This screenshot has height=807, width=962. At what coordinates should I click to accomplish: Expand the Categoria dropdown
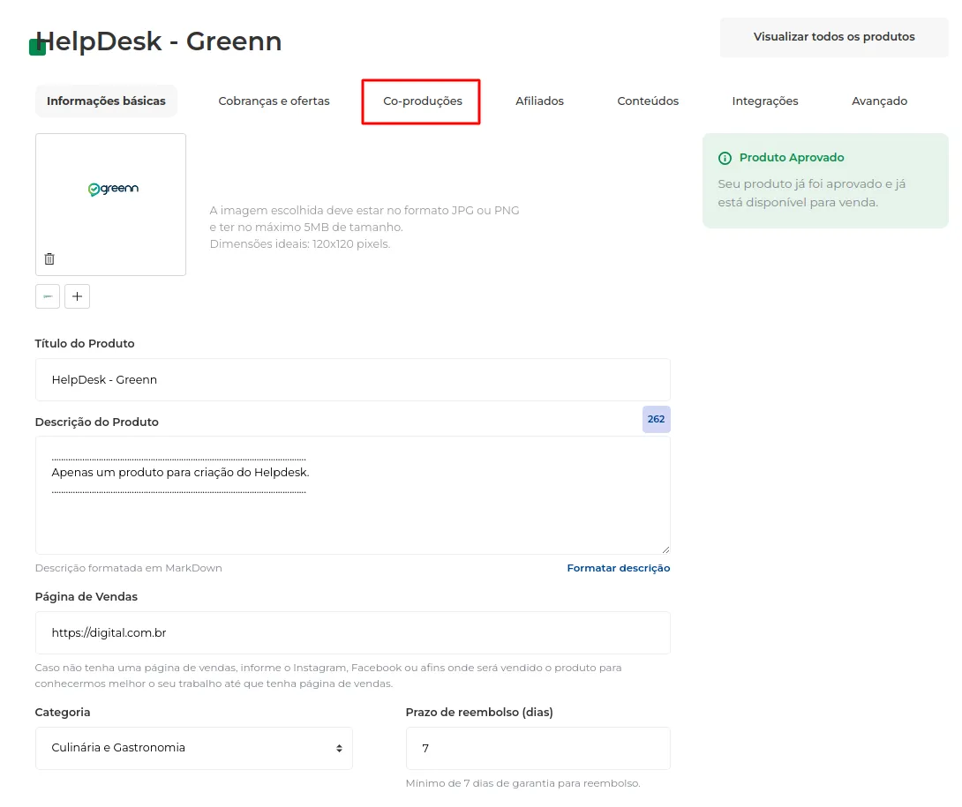coord(194,748)
